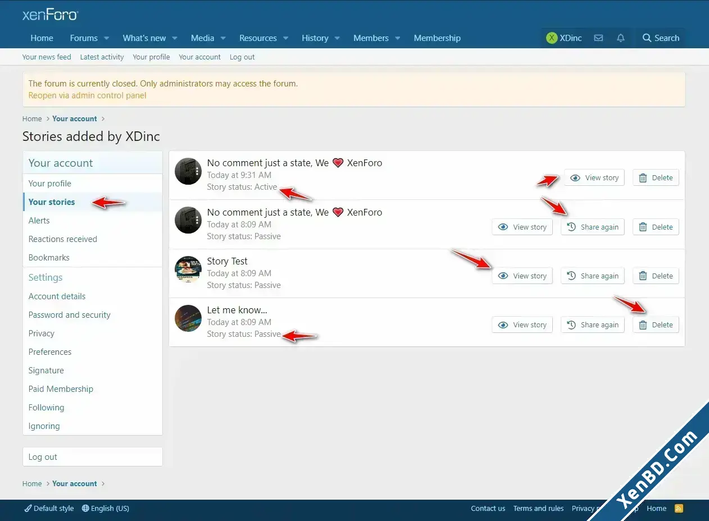Open the Members nav tab
The height and width of the screenshot is (521, 709).
371,38
